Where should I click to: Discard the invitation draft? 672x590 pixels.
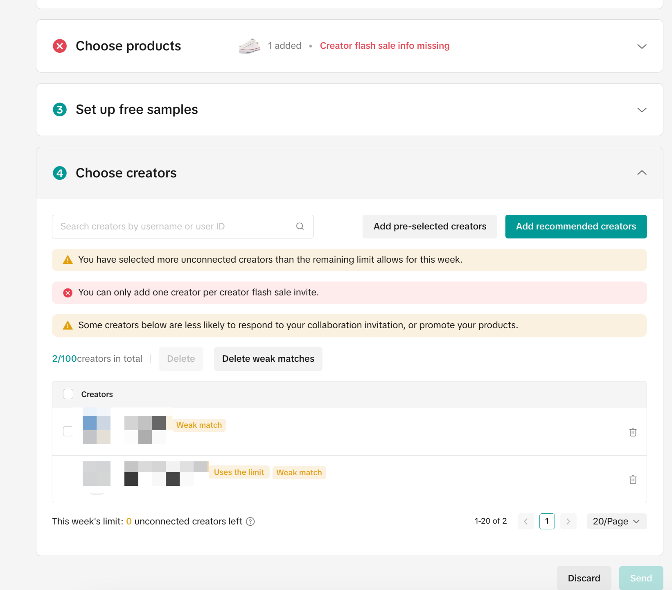(584, 578)
